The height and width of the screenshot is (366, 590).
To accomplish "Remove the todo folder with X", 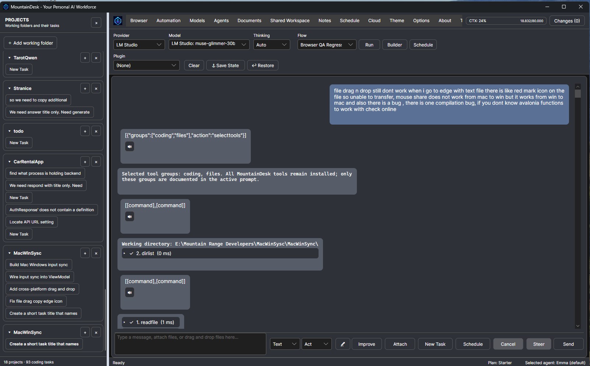I will pos(96,131).
